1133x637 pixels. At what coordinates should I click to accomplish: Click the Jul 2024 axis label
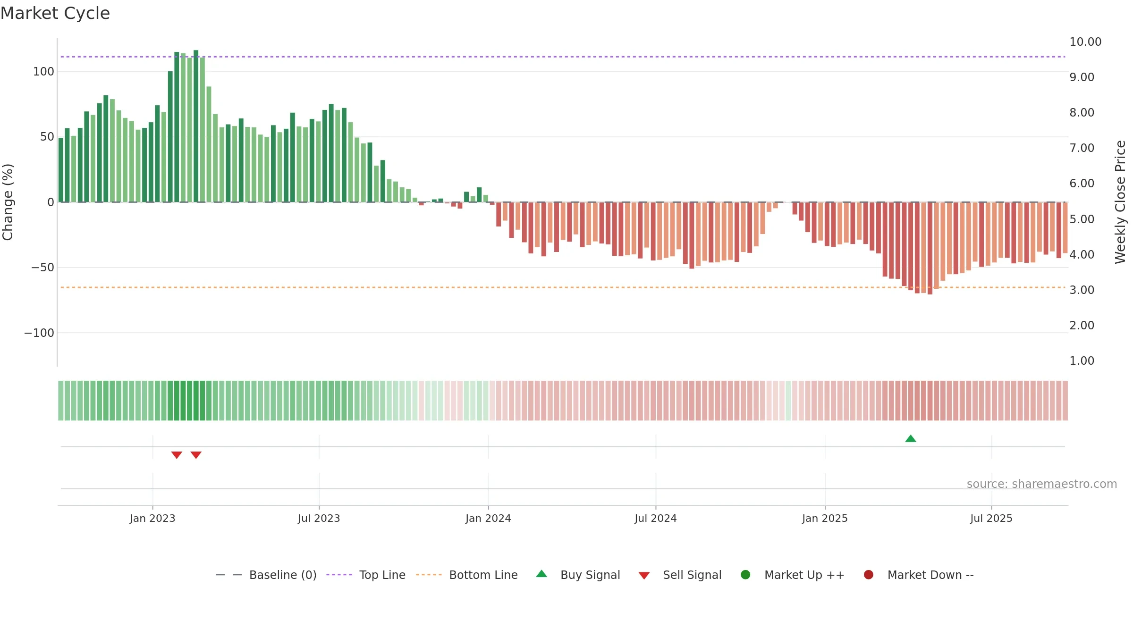[656, 519]
